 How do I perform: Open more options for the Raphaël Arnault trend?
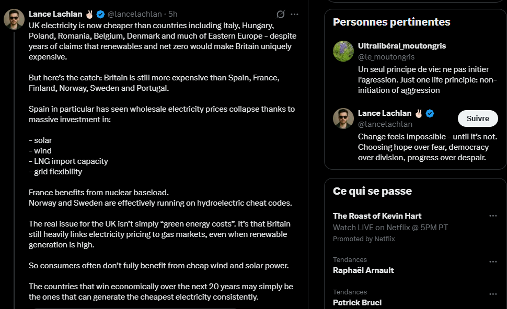(493, 262)
